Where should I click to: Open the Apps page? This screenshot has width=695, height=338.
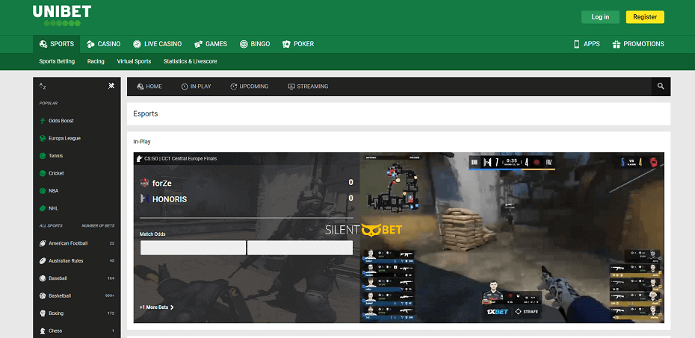click(587, 44)
